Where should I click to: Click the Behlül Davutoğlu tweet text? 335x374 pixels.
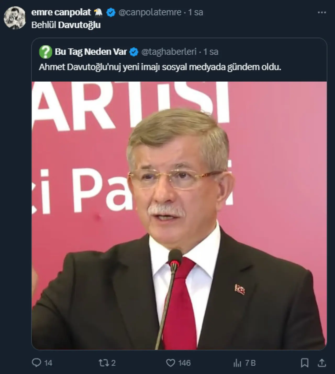point(66,25)
